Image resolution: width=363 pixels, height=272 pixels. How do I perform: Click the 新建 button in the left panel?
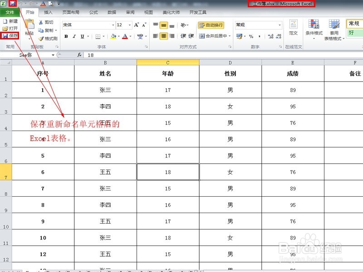11,21
